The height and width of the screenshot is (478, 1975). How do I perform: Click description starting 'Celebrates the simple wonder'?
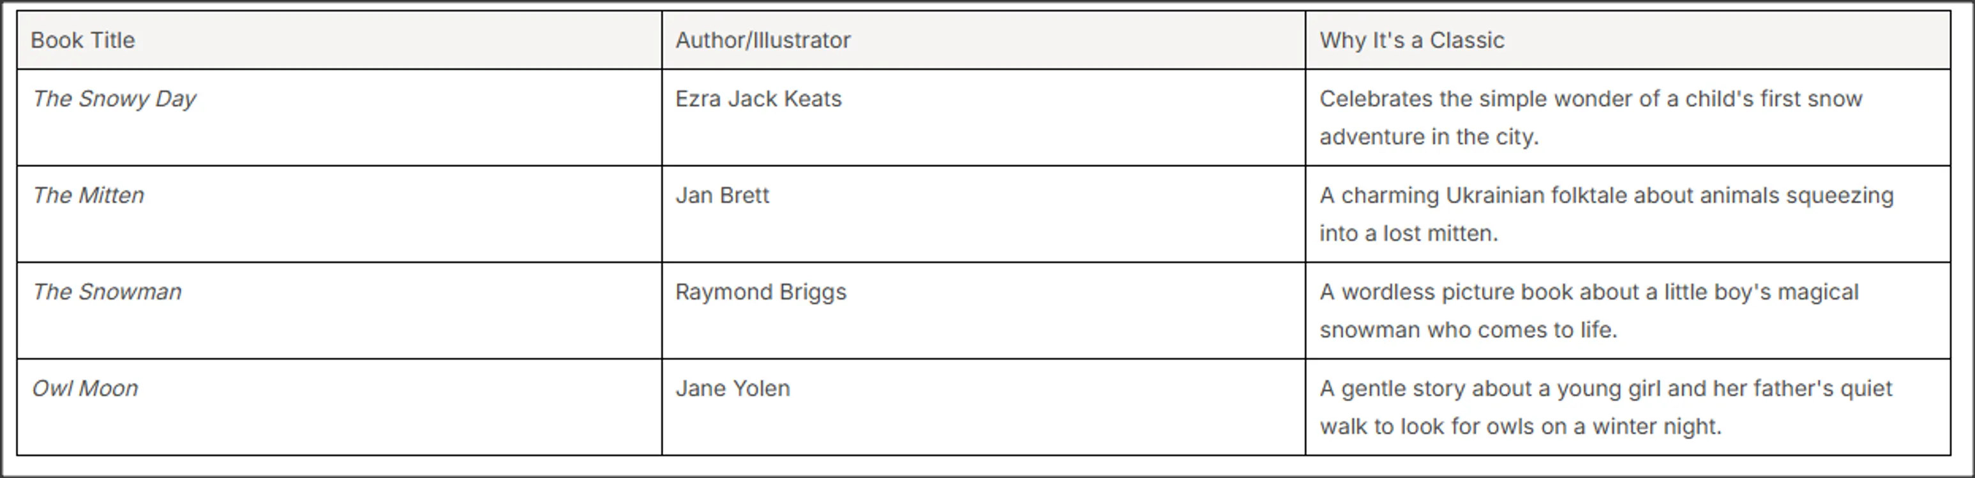[1590, 99]
